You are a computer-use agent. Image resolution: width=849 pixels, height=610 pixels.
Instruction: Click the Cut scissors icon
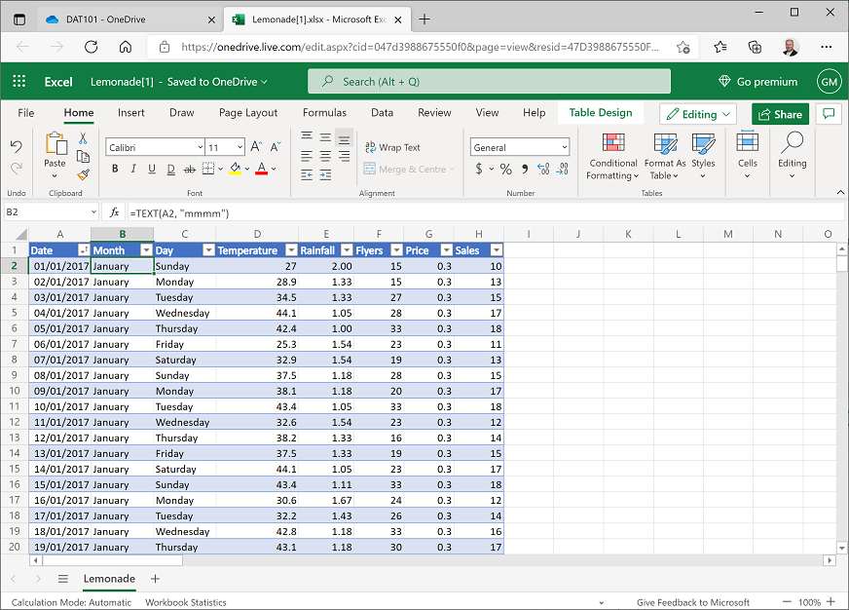coord(83,138)
